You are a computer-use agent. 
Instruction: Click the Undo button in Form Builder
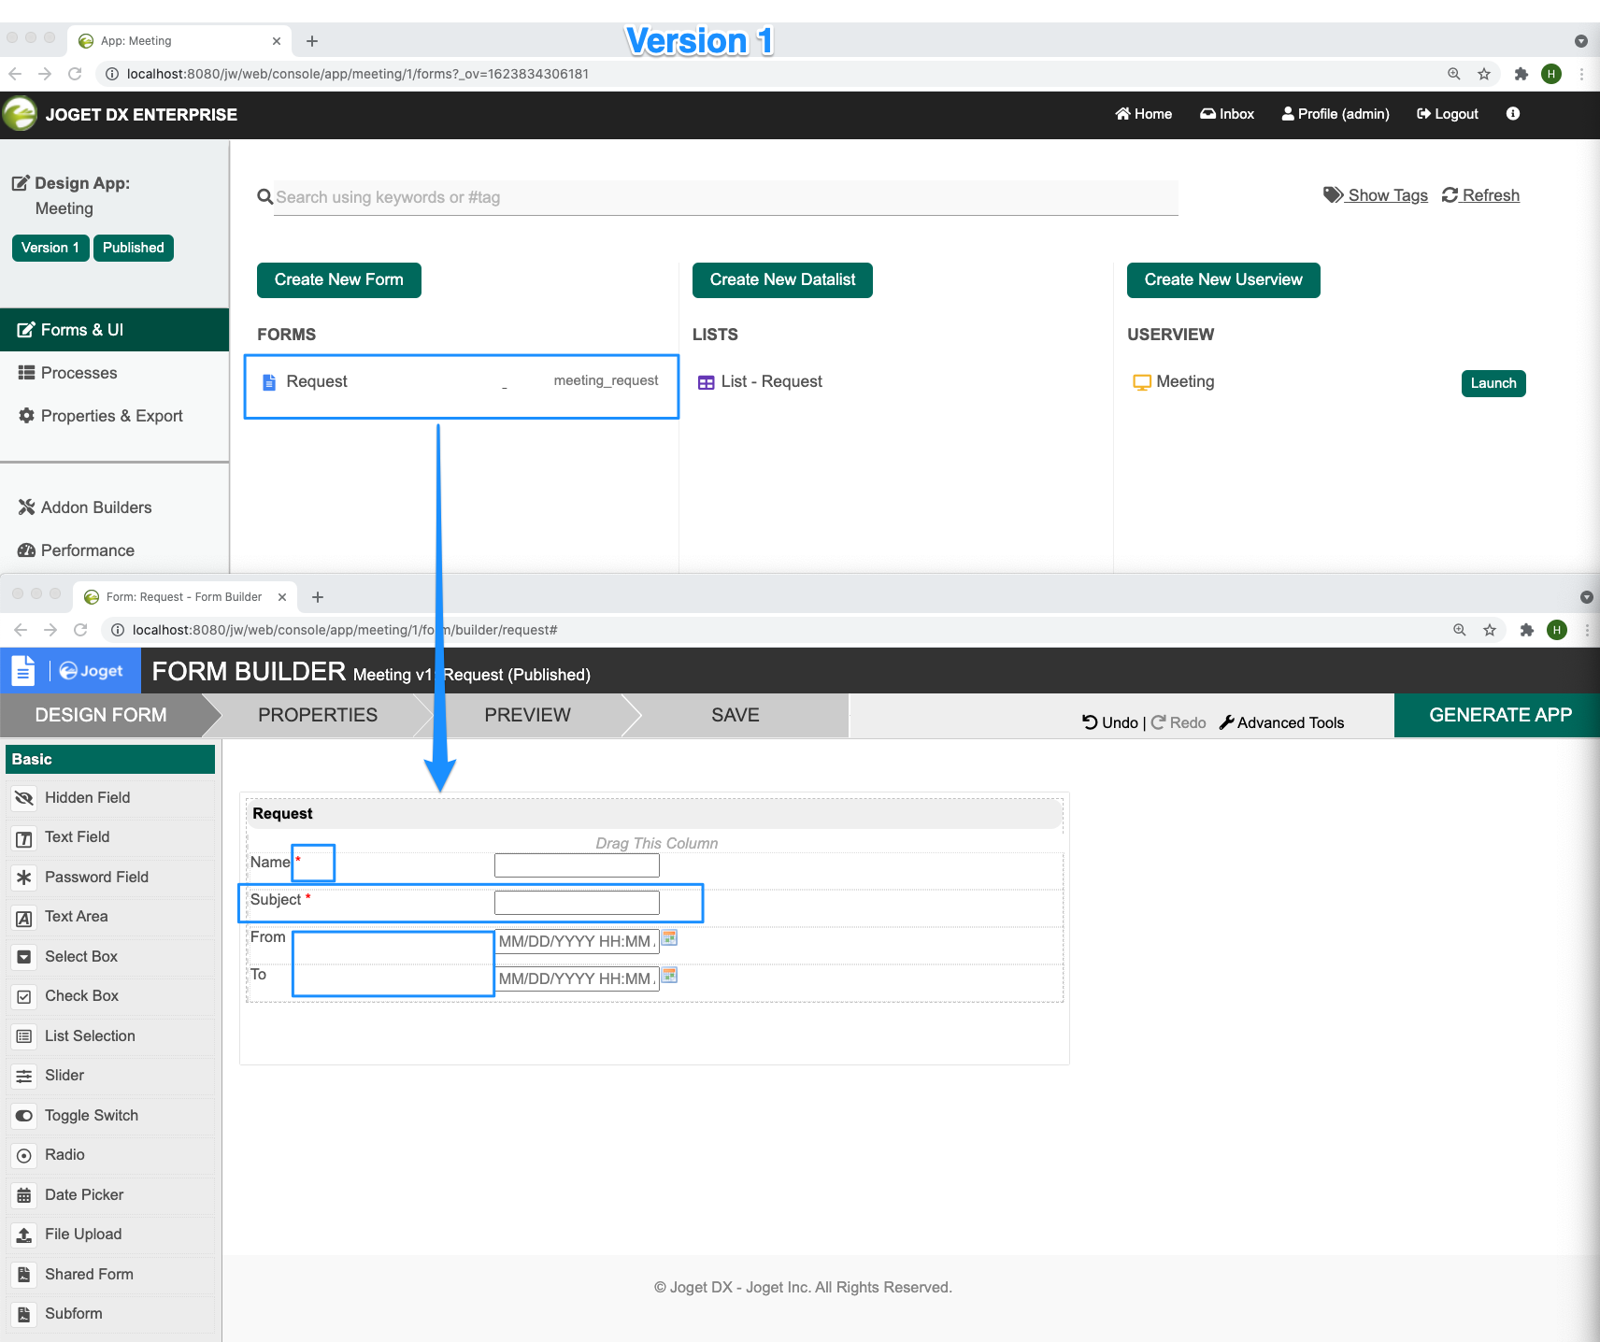pos(1110,722)
